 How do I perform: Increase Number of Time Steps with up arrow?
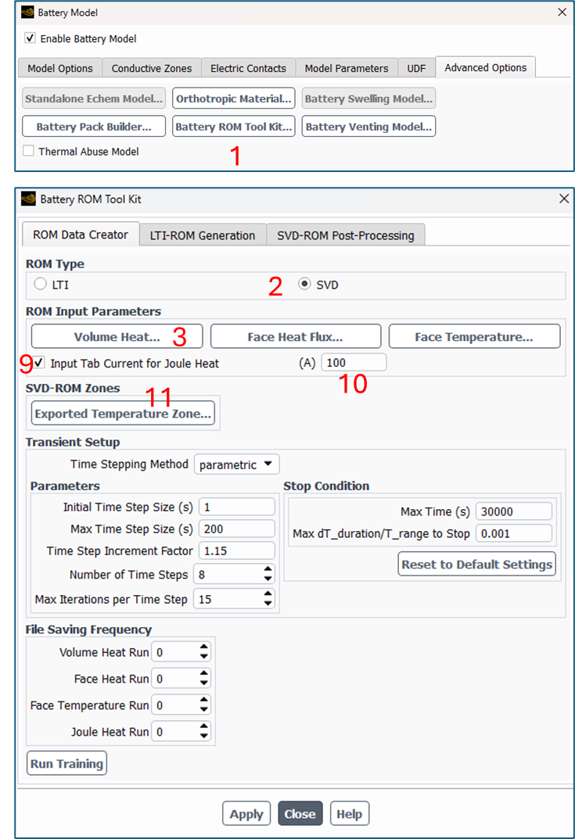click(268, 570)
